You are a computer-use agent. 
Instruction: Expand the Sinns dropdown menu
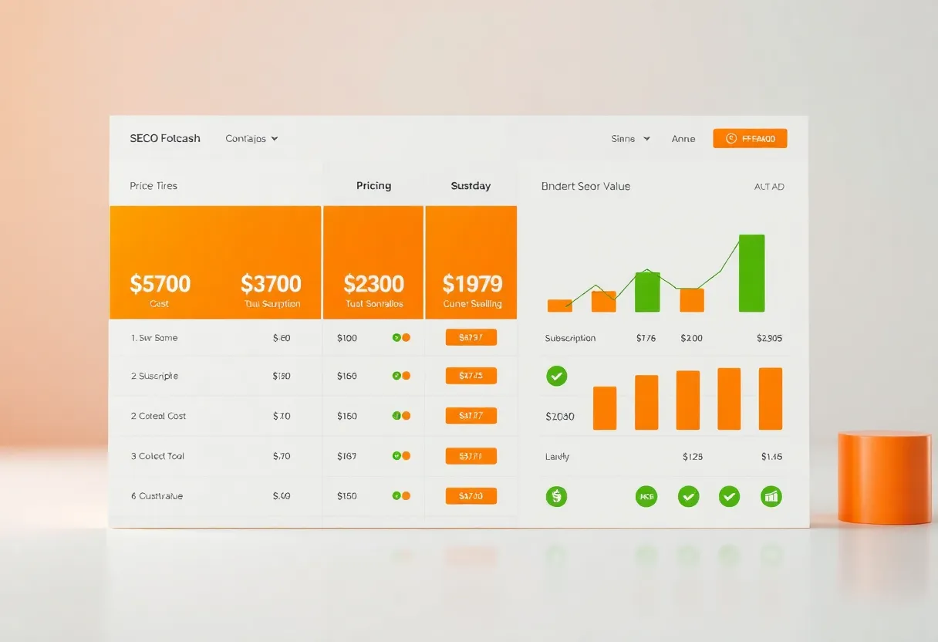click(x=630, y=139)
